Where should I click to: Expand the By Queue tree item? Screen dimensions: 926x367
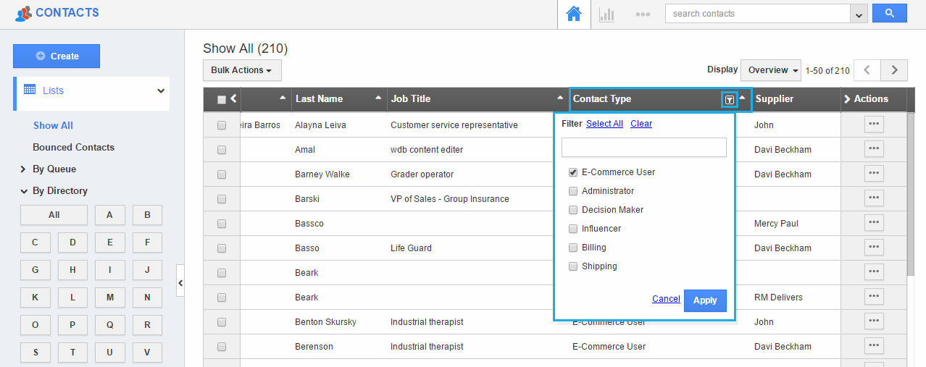click(23, 169)
